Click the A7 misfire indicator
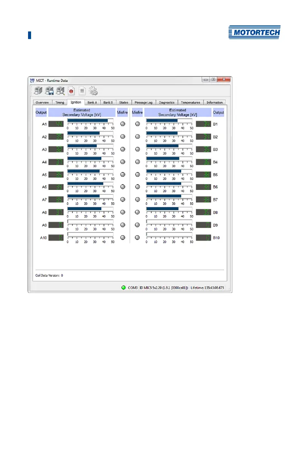301x451 pixels. coord(123,199)
